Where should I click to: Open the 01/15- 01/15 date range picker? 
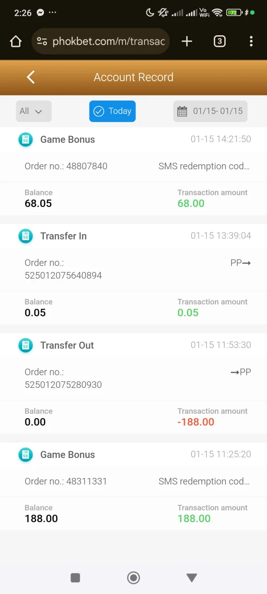[210, 111]
